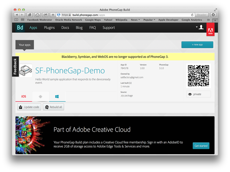230x172 pixels.
Task: Open the iCloud tabs cloud icon
Action: 38,15
